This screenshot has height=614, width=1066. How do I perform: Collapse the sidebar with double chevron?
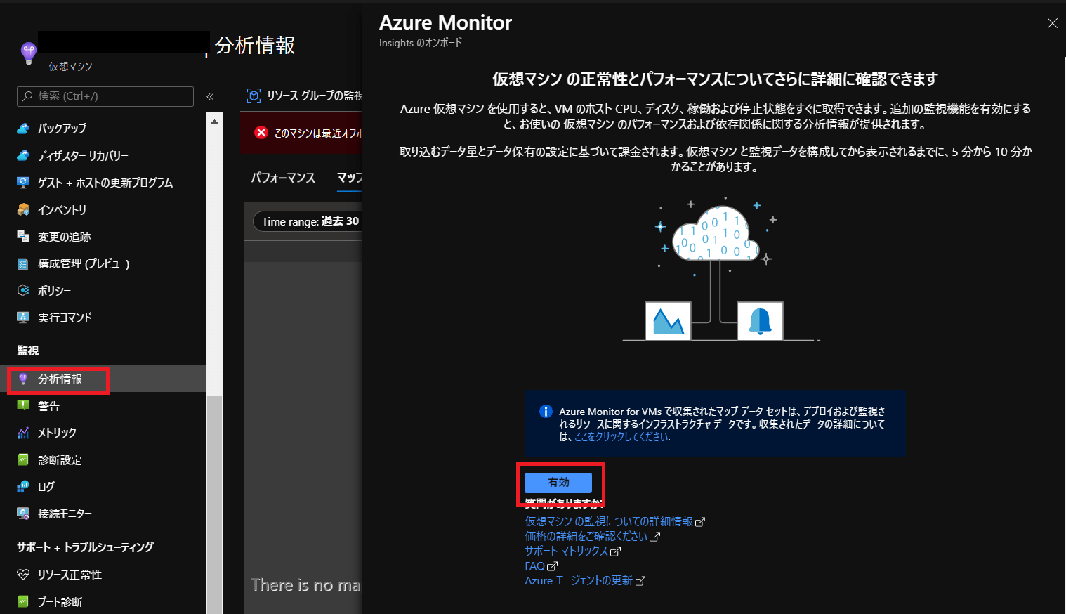point(209,96)
